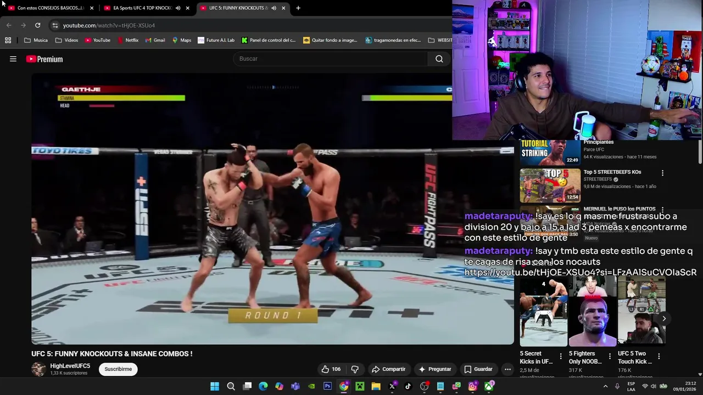The height and width of the screenshot is (395, 703).
Task: Click the UFC 5 video player
Action: pos(272,208)
